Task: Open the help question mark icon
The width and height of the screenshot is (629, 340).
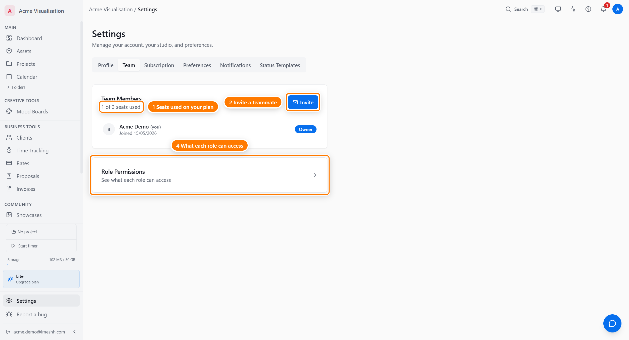Action: (588, 9)
